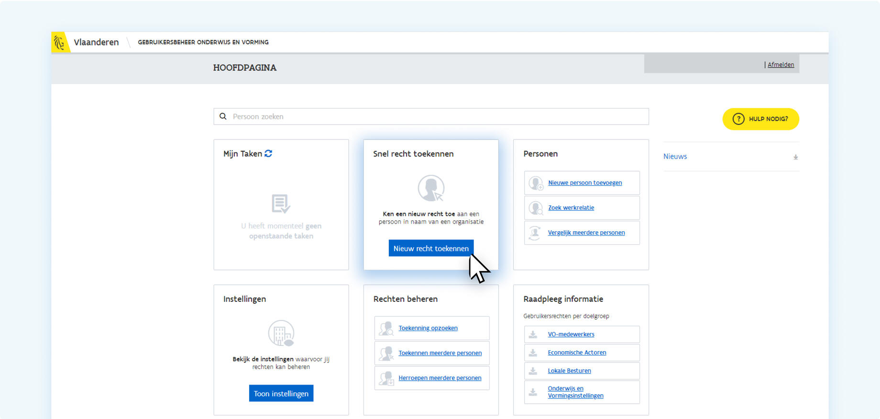
Task: Focus the Persoon zoeken search field
Action: click(x=431, y=117)
